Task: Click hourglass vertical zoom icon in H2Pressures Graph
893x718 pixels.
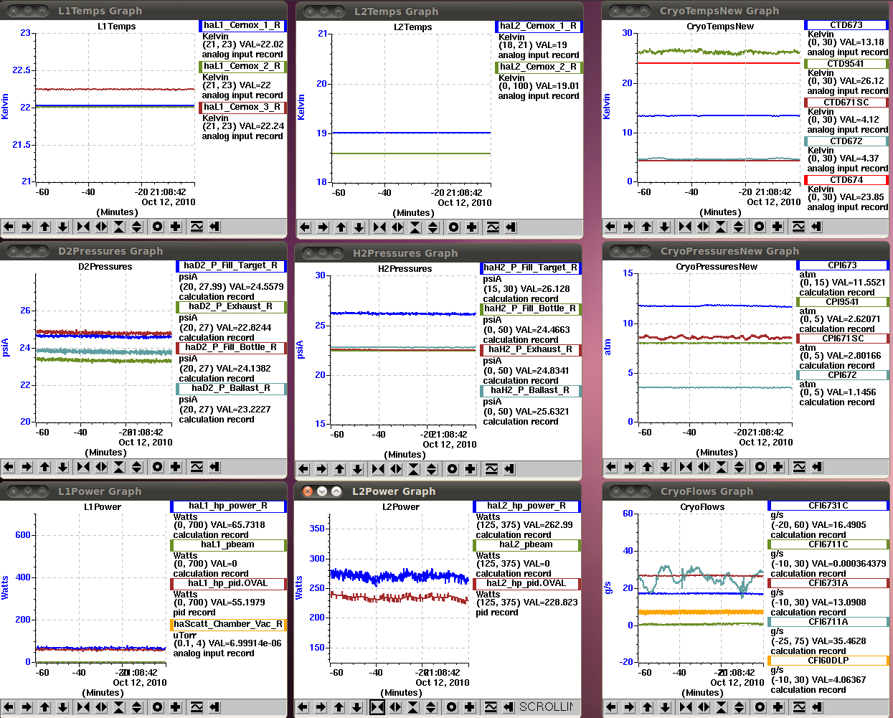Action: (x=414, y=469)
